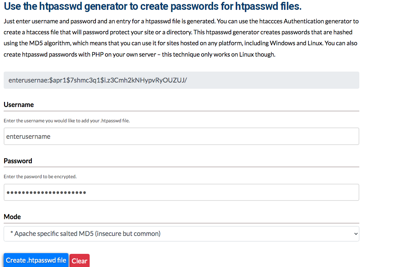Clear the form with the Clear control
This screenshot has height=267, width=397.
[x=79, y=260]
